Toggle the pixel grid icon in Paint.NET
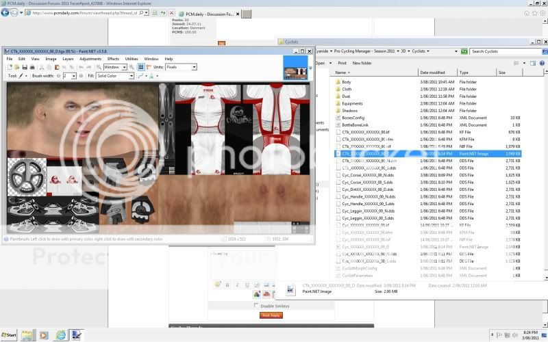This screenshot has height=342, width=548. point(140,67)
